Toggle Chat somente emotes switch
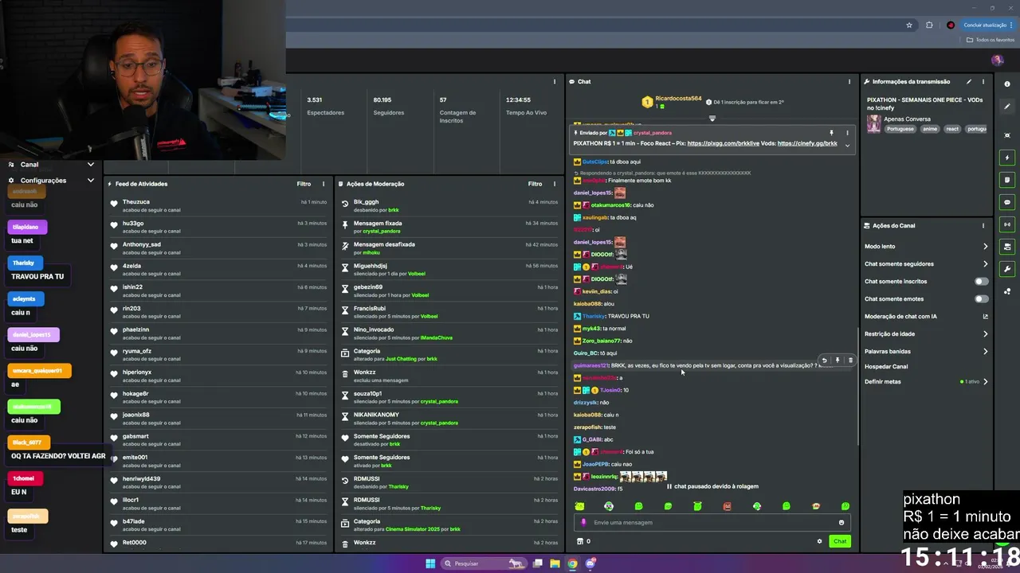The height and width of the screenshot is (573, 1020). (x=982, y=298)
